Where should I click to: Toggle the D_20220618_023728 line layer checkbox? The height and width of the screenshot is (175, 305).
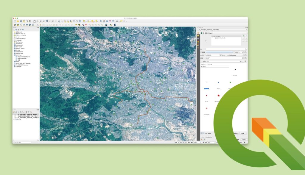tap(15, 118)
